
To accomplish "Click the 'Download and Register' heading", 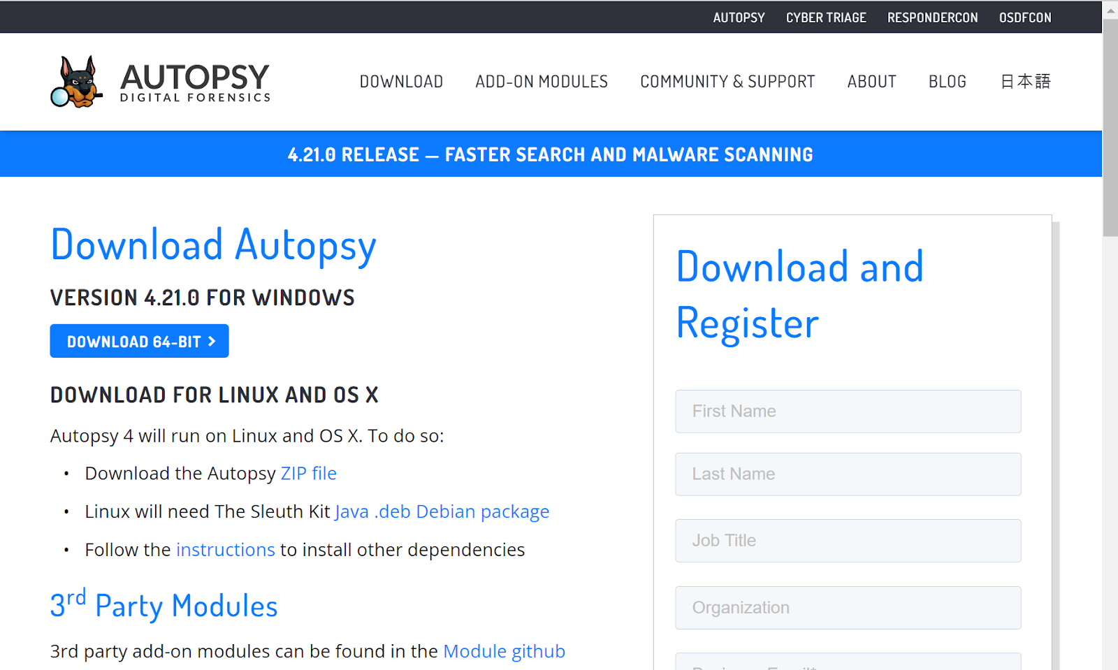I will (800, 295).
